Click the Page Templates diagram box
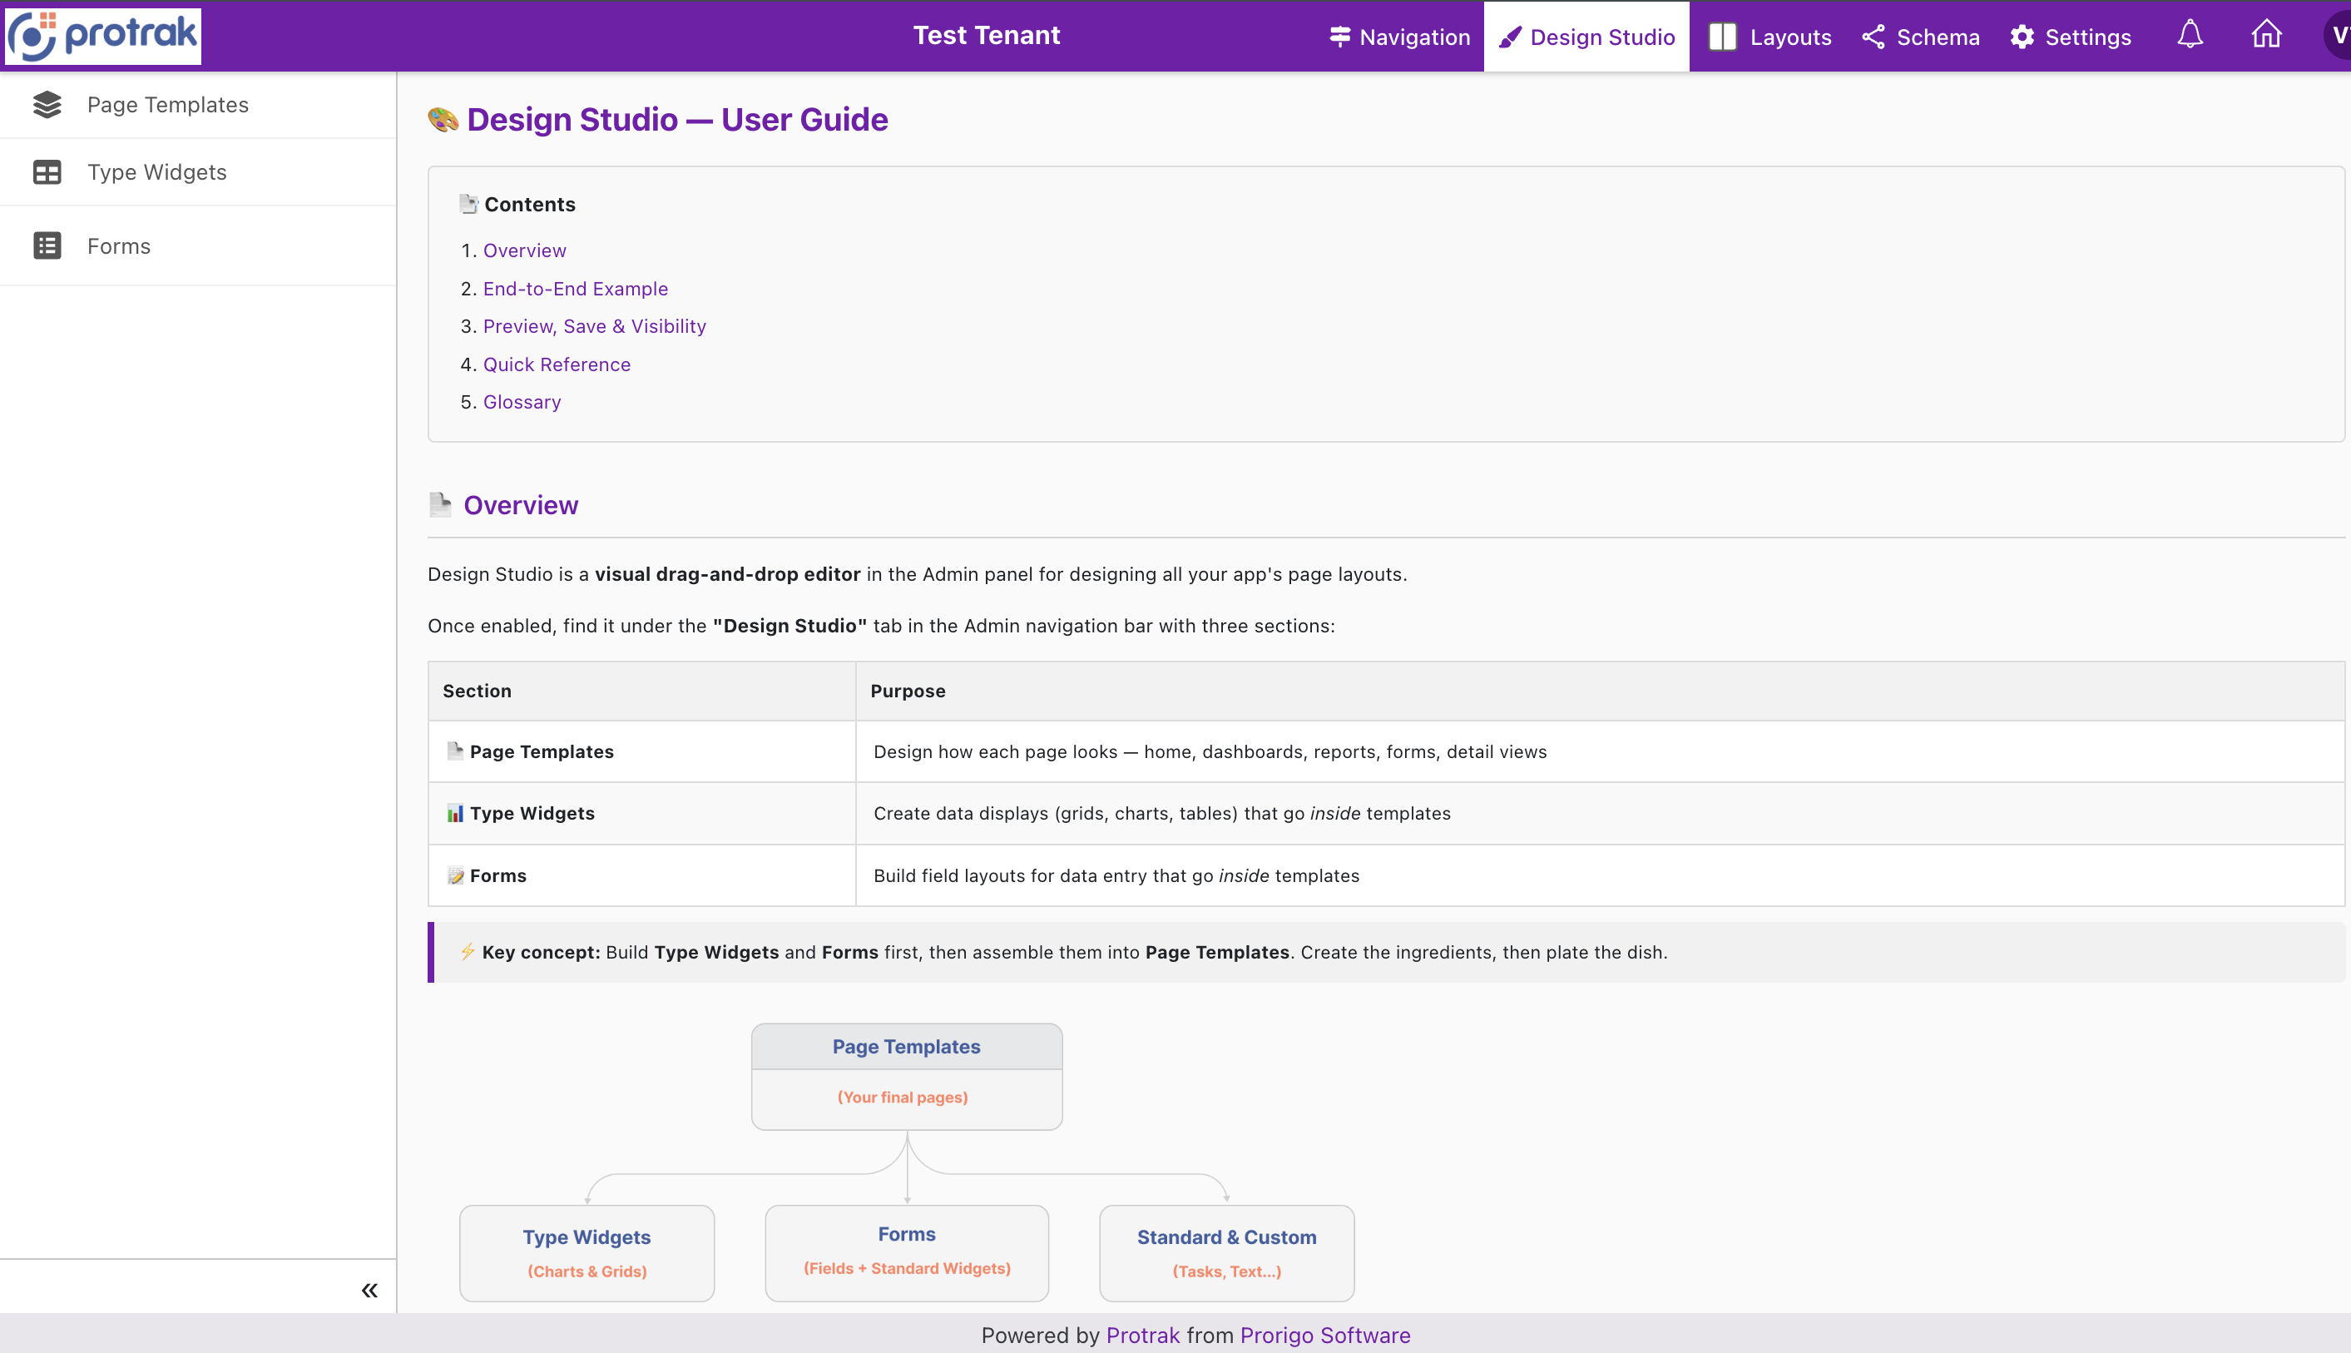 (907, 1077)
